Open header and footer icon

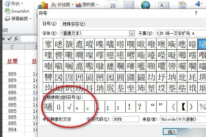(182, 5)
